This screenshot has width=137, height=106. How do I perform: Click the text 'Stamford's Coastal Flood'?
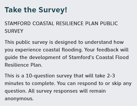coord(99,57)
